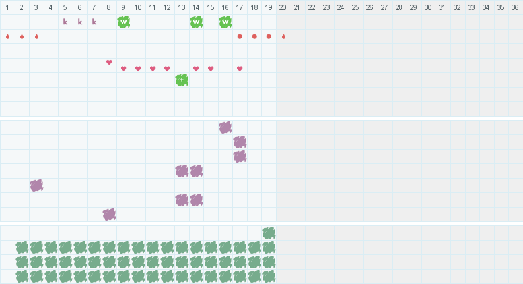
Task: Select day header '1'
Action: click(7, 7)
